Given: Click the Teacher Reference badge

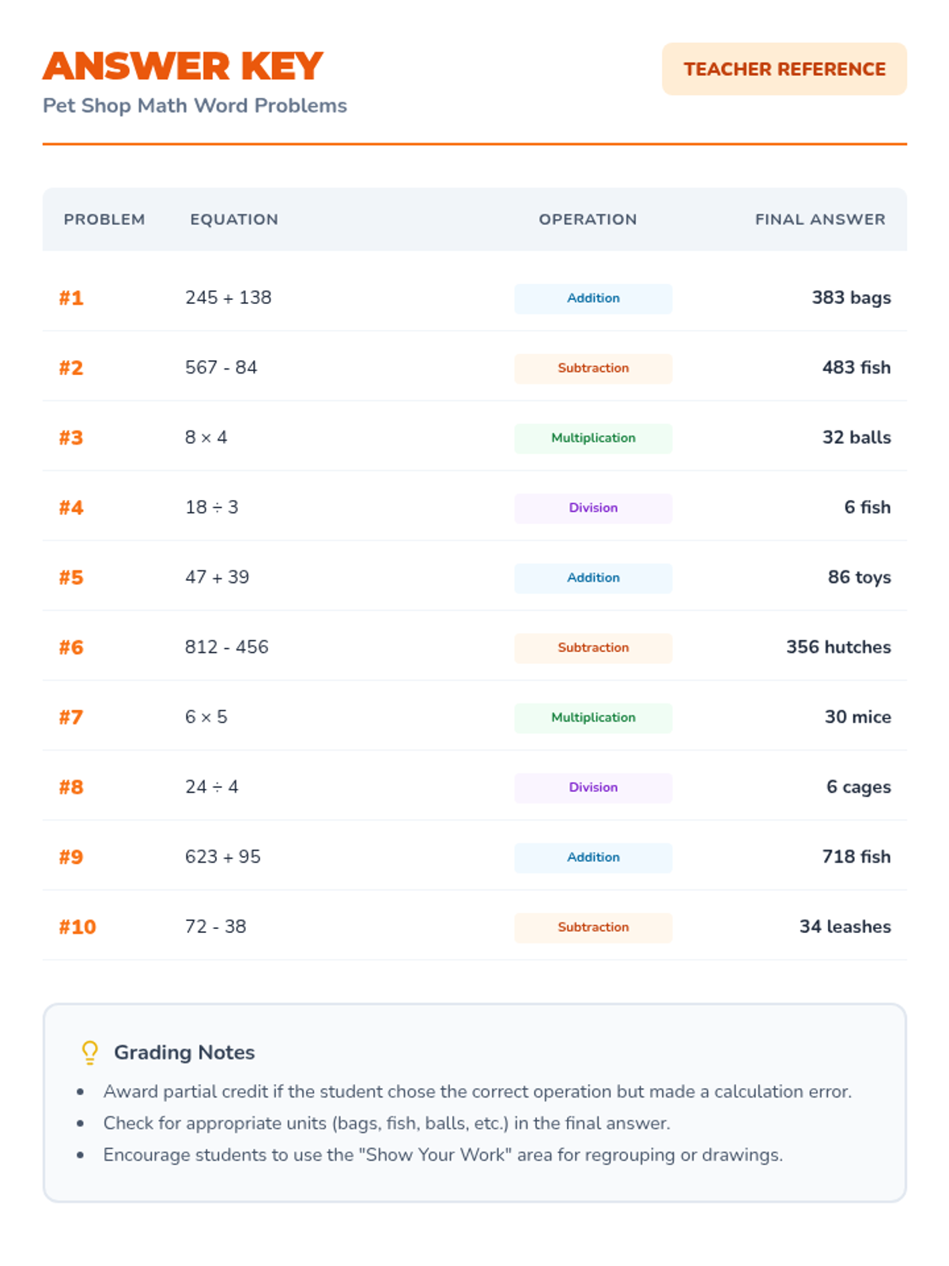Looking at the screenshot, I should 784,70.
